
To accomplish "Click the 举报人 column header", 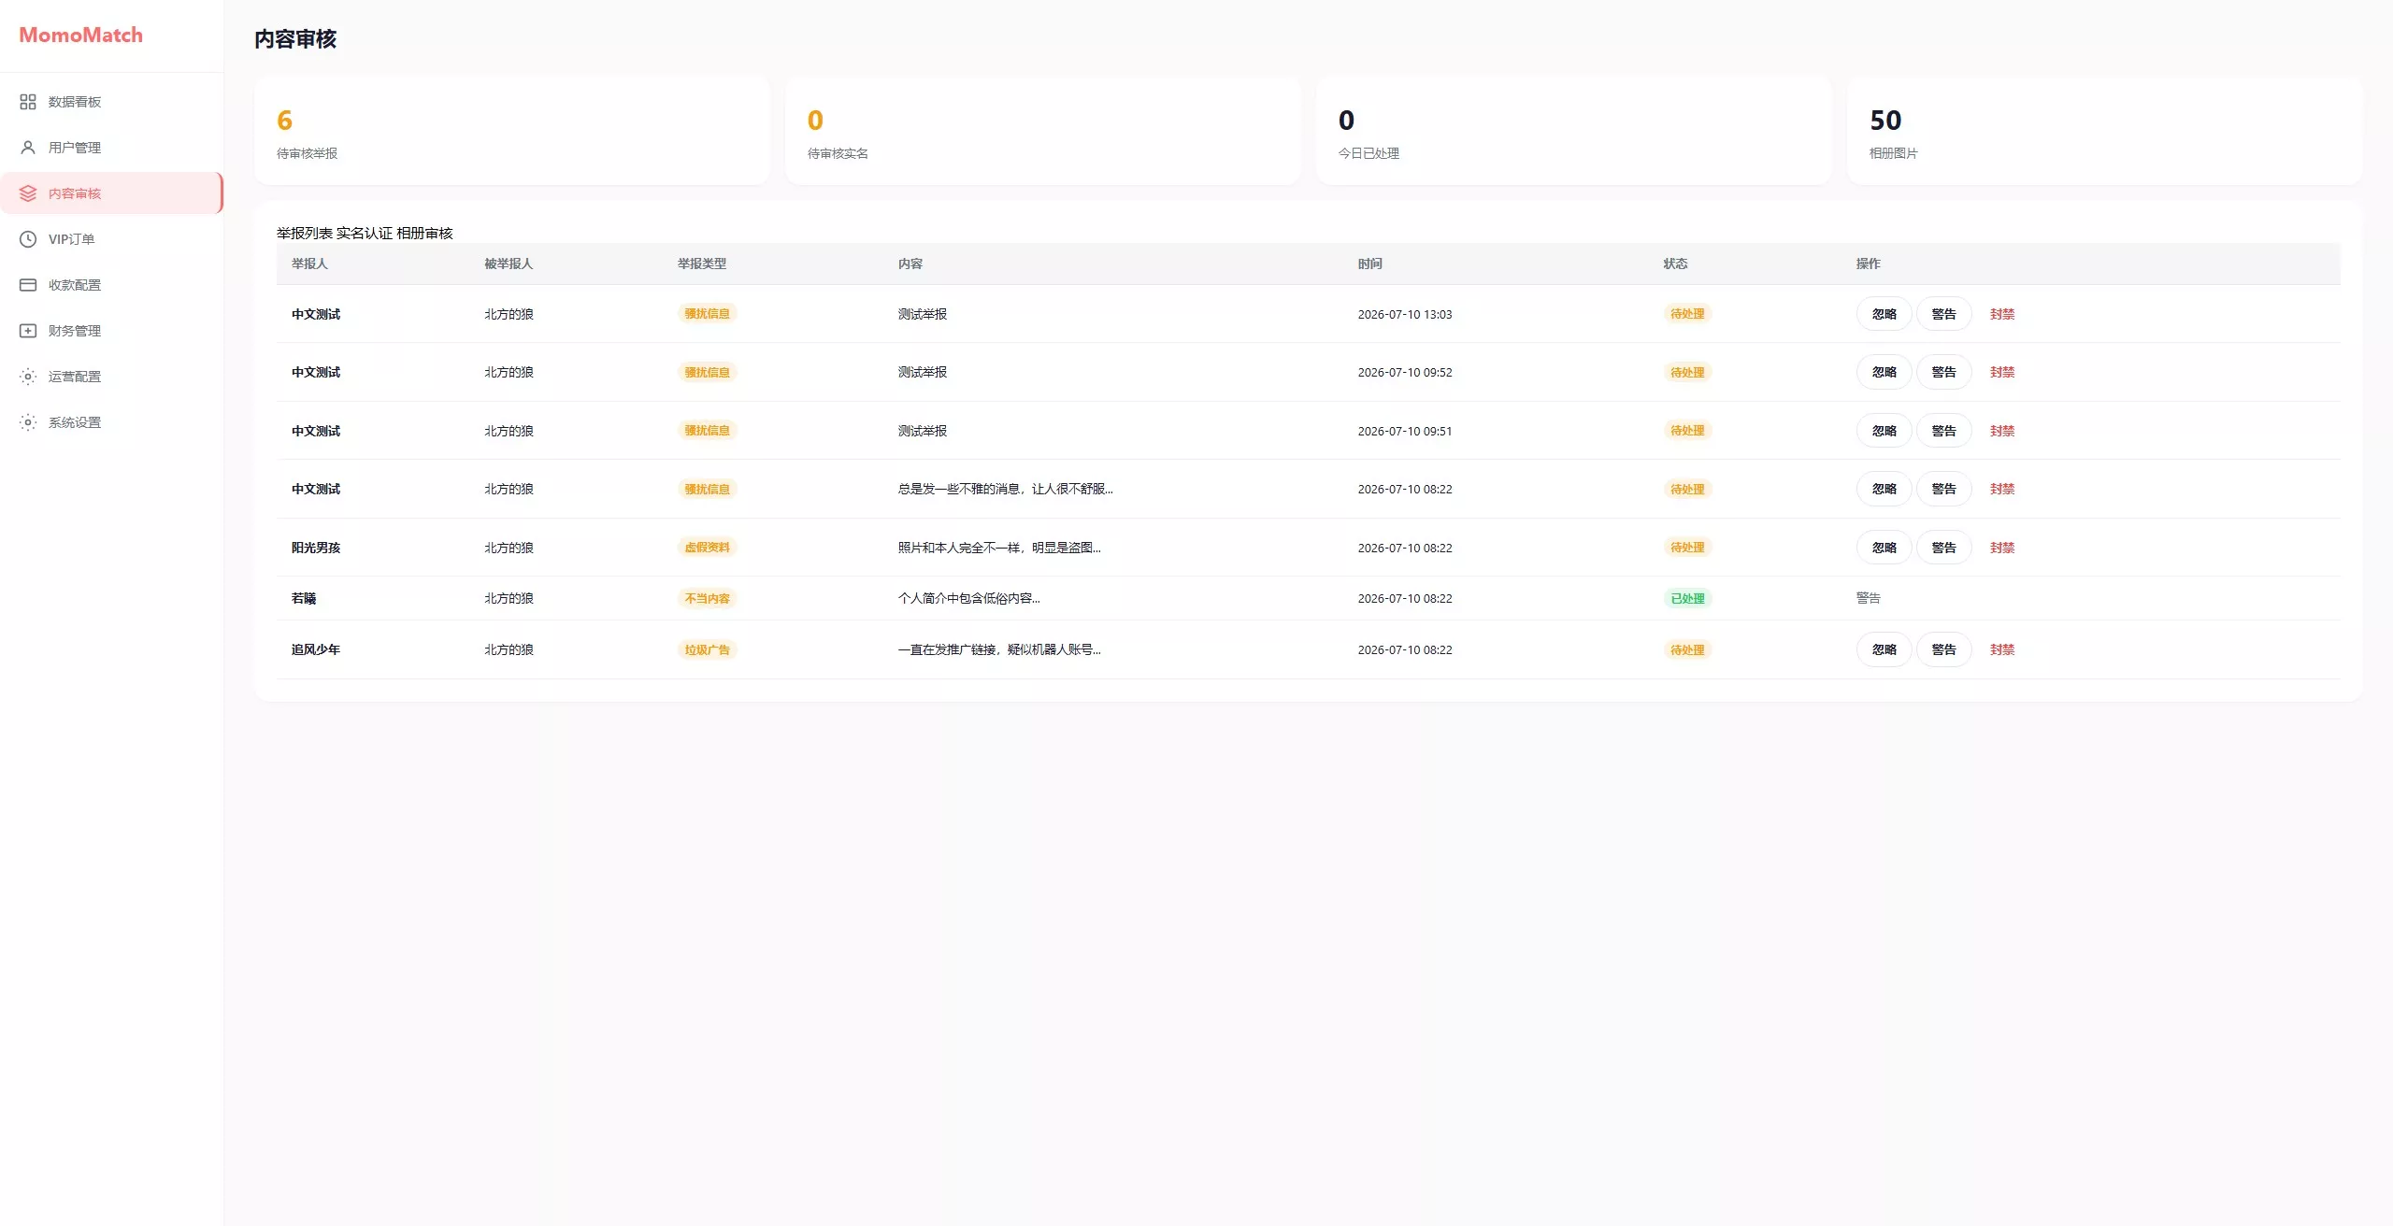I will [x=309, y=264].
